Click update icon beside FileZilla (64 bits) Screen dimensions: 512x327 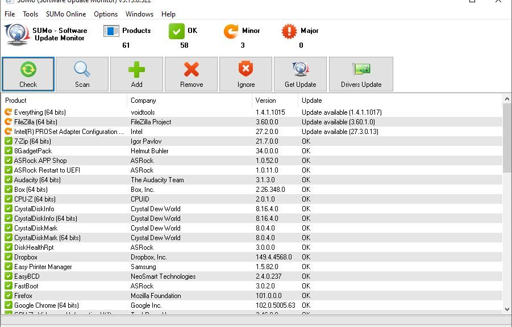[8, 121]
